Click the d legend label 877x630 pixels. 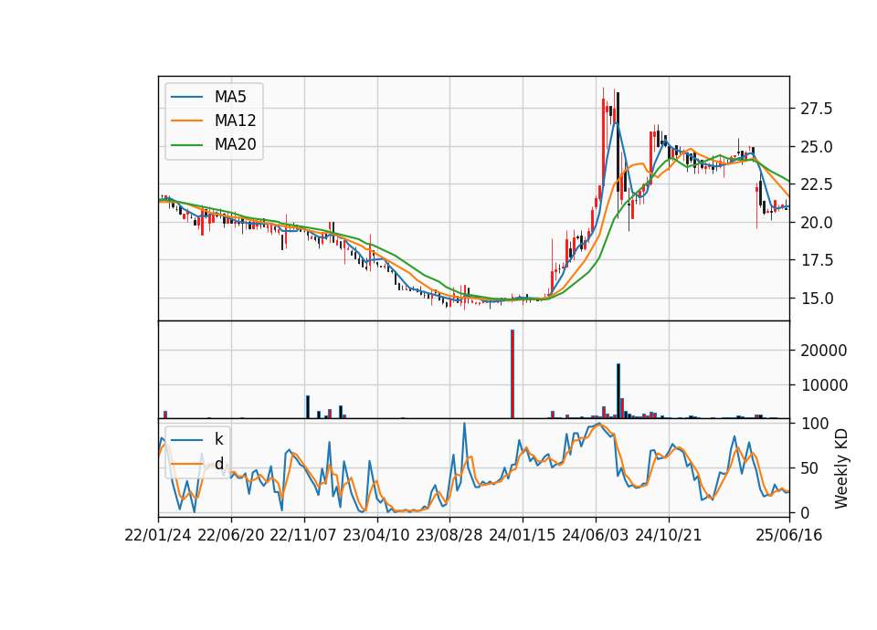coord(218,464)
